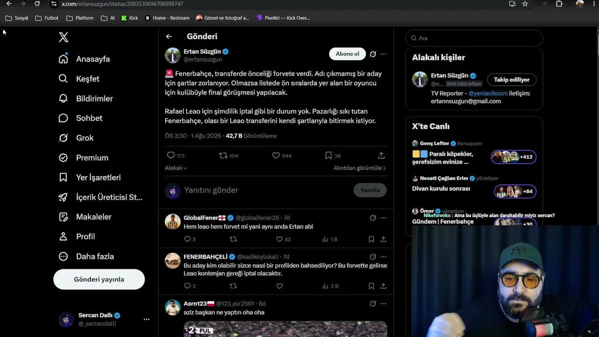Like GlobalFener's reply with 42 likes

pyautogui.click(x=279, y=239)
